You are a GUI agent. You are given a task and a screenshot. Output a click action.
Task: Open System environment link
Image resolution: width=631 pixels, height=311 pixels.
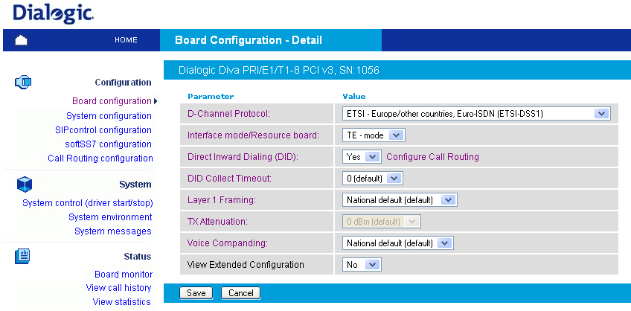tap(110, 217)
